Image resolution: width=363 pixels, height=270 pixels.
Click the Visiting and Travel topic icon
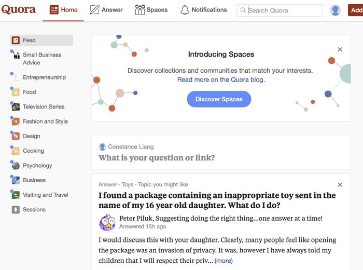[16, 195]
